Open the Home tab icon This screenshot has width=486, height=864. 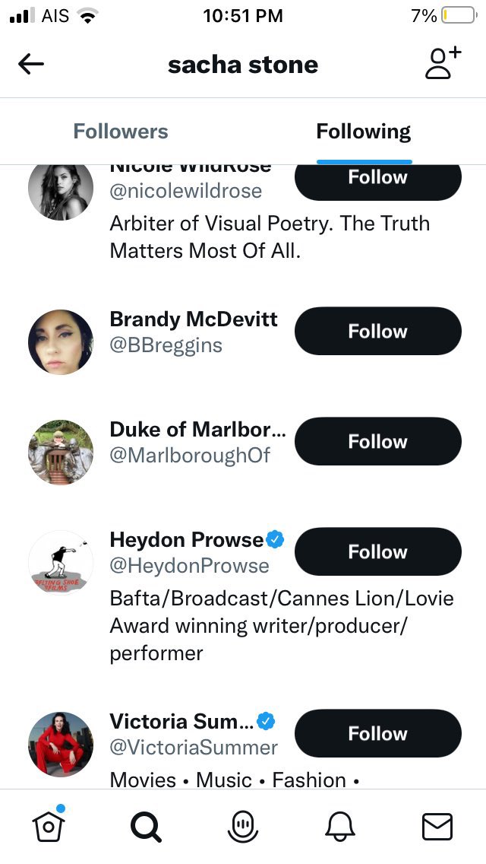49,825
